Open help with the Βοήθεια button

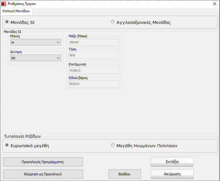124,174
